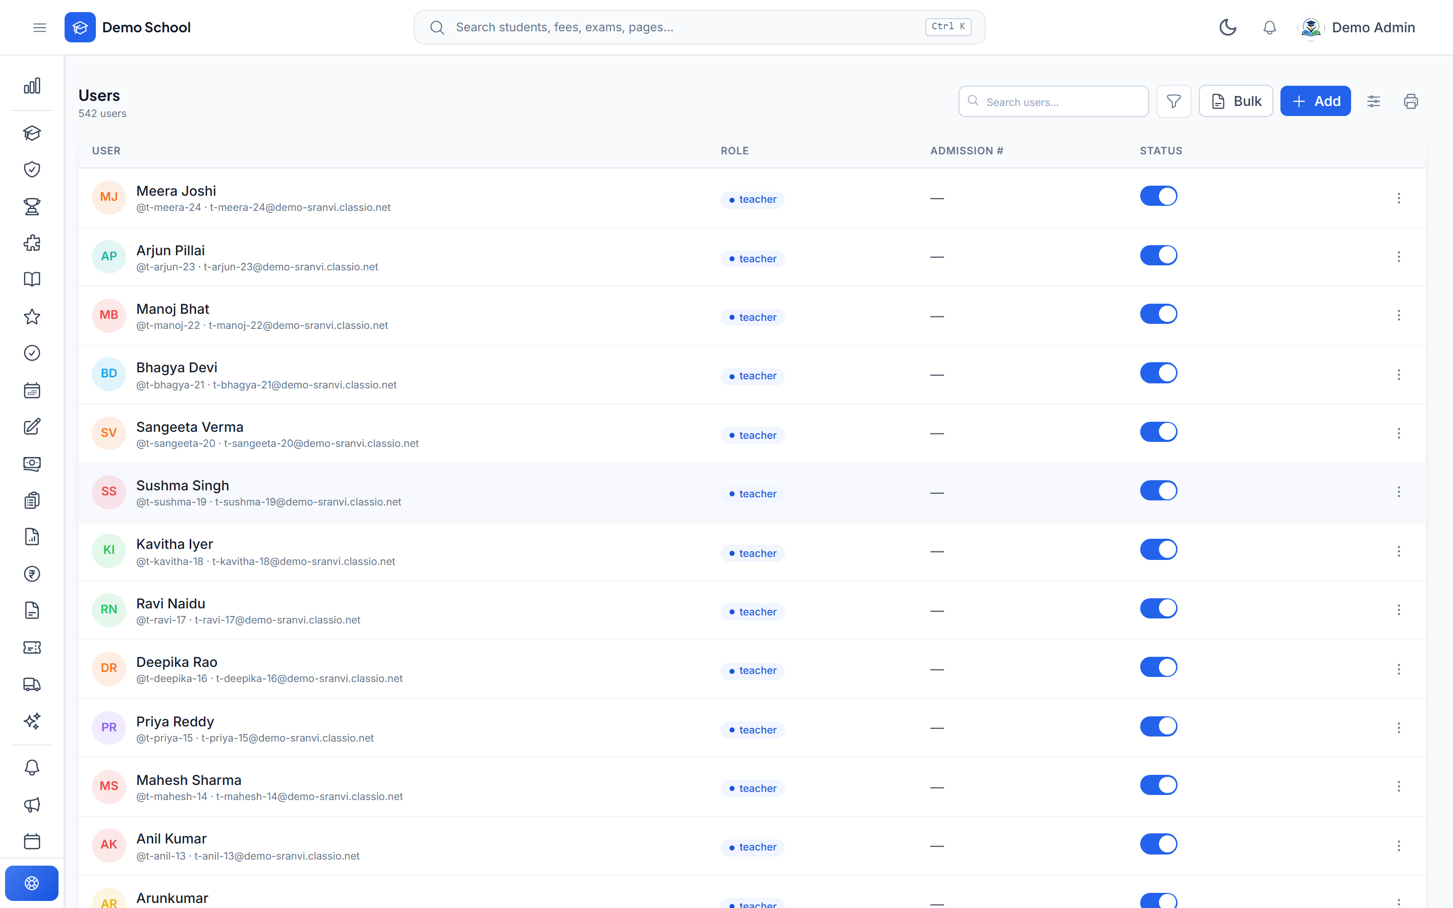
Task: Open row actions menu for Sushma Singh
Action: coord(1399,492)
